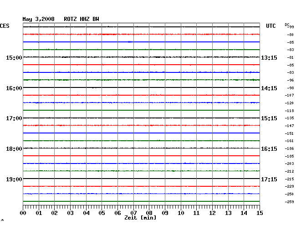Screen dimensions: 296x225
Task: Click minute tick label '05'
Action: click(x=102, y=213)
